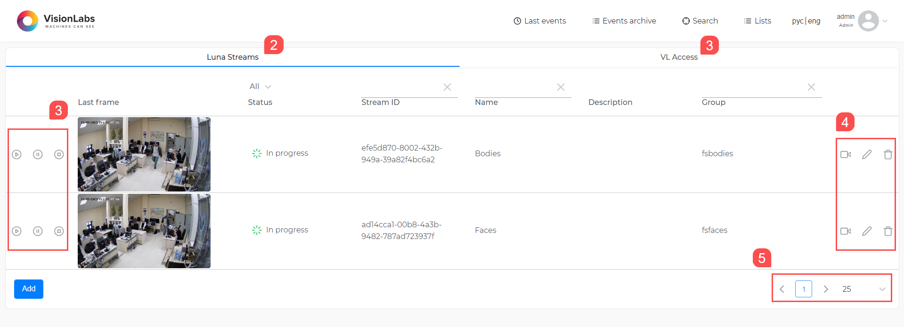Click Stream ID efe5d870-8002-432b text
The height and width of the screenshot is (327, 904).
tap(402, 154)
